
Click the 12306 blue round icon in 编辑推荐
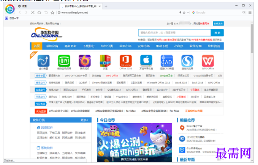coord(182,139)
